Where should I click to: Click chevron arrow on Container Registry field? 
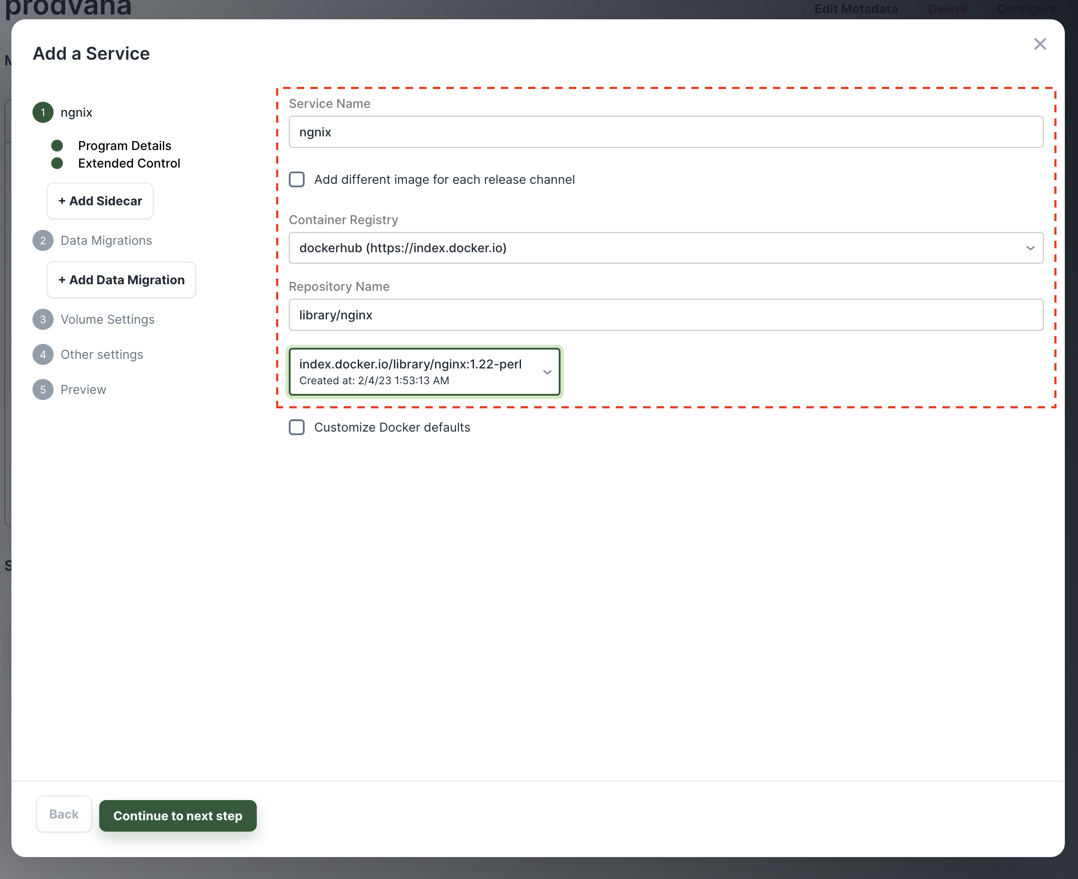coord(1030,248)
